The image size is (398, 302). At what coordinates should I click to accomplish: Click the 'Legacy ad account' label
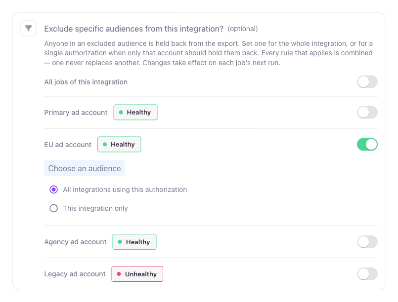click(x=75, y=274)
